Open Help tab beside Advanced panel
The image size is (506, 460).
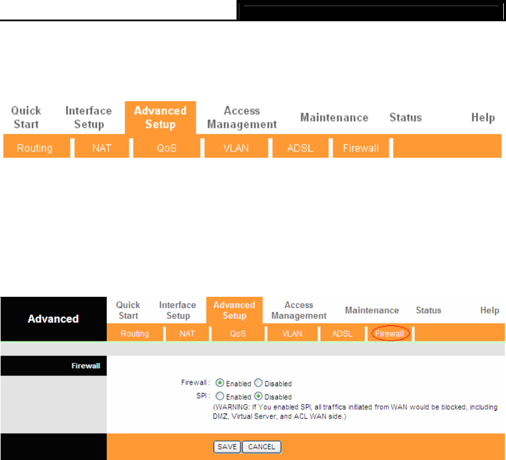(x=490, y=310)
